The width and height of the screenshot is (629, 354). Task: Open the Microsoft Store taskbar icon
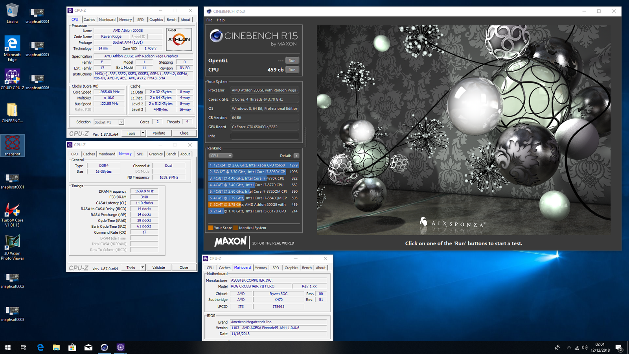[72, 347]
